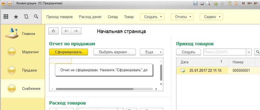The image size is (260, 110).
Task: Open Favorites via the star icon
Action: click(x=16, y=17)
